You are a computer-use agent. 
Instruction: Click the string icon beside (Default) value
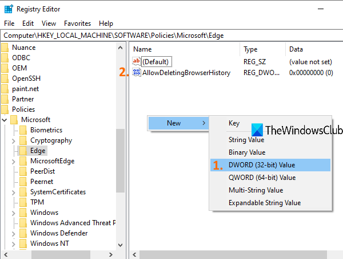[x=137, y=61]
